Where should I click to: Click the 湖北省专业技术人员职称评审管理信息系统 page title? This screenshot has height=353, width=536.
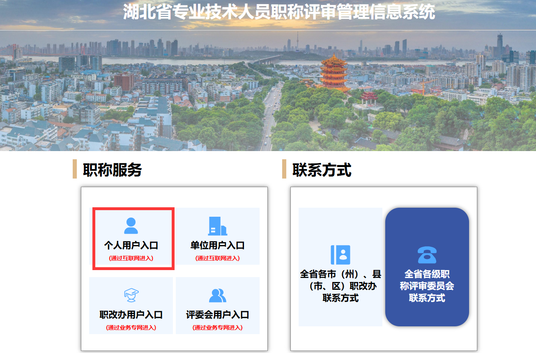click(279, 12)
